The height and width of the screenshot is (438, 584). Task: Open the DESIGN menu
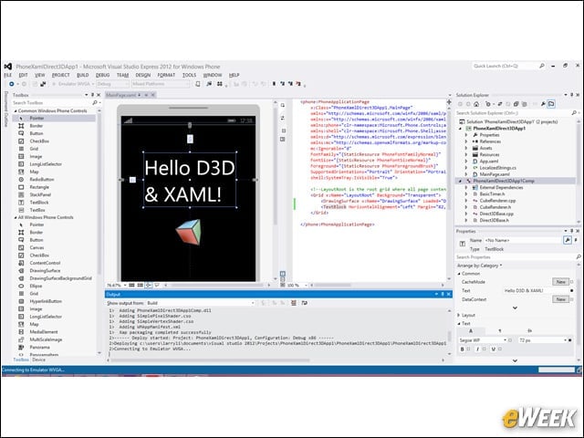(143, 75)
